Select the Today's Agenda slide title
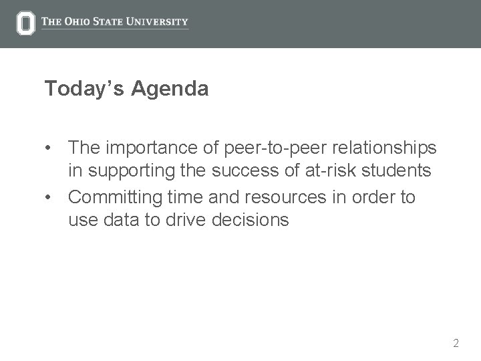The width and height of the screenshot is (481, 361). click(126, 88)
